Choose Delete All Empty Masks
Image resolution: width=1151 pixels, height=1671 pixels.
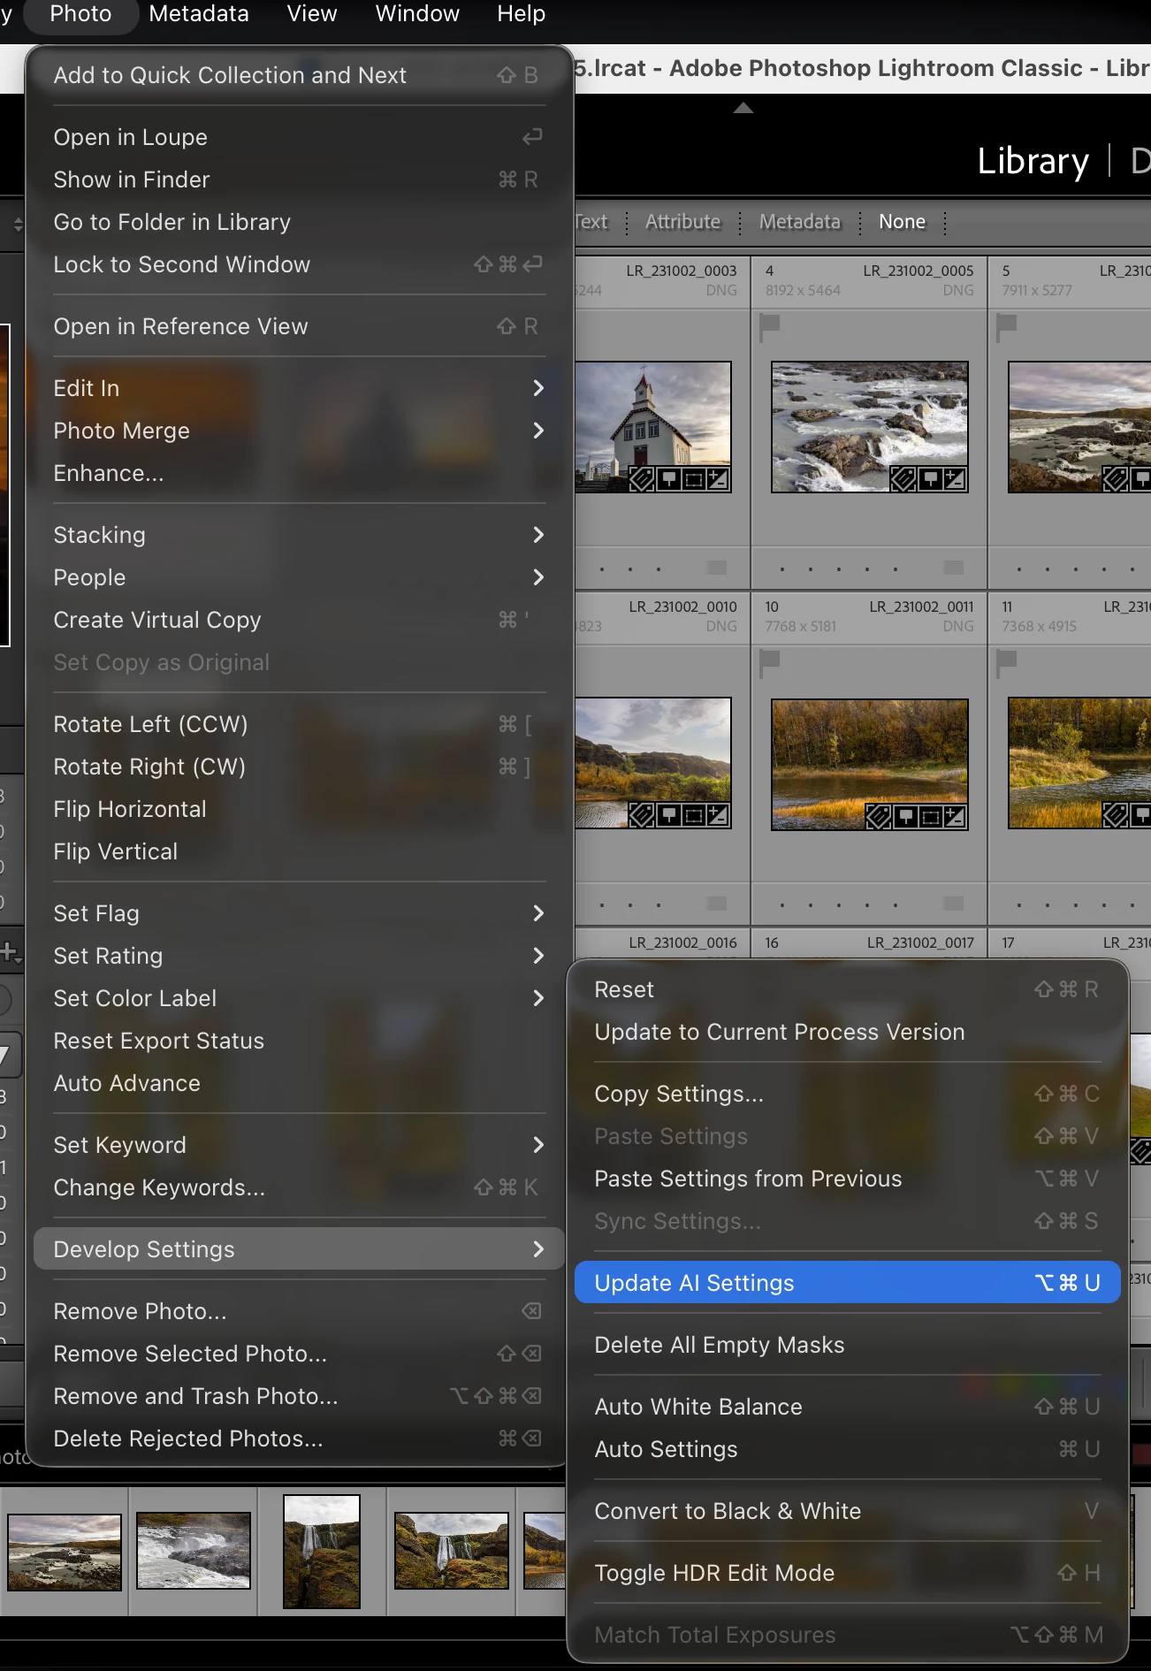(847, 1345)
